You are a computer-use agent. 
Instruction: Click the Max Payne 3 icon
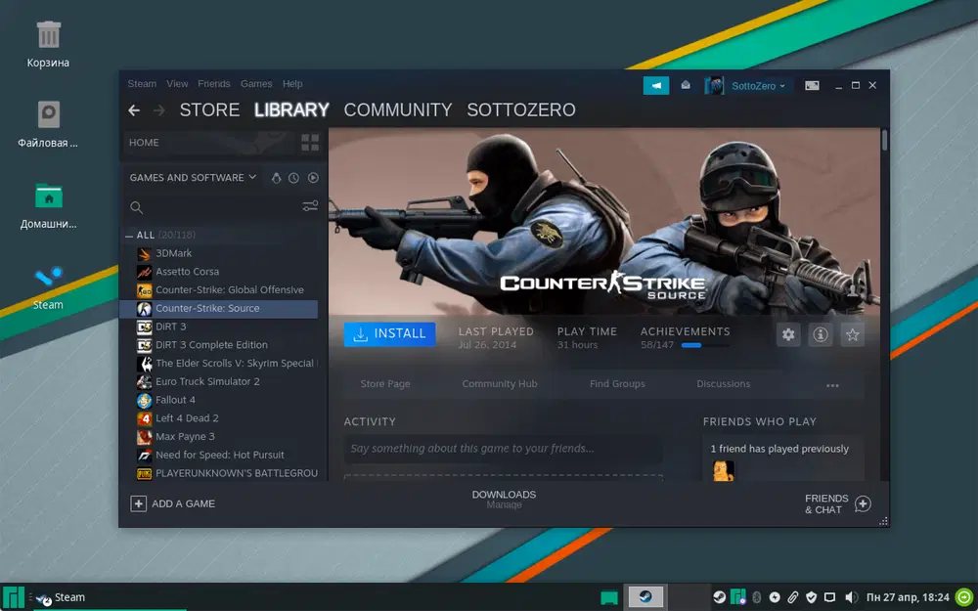(144, 436)
